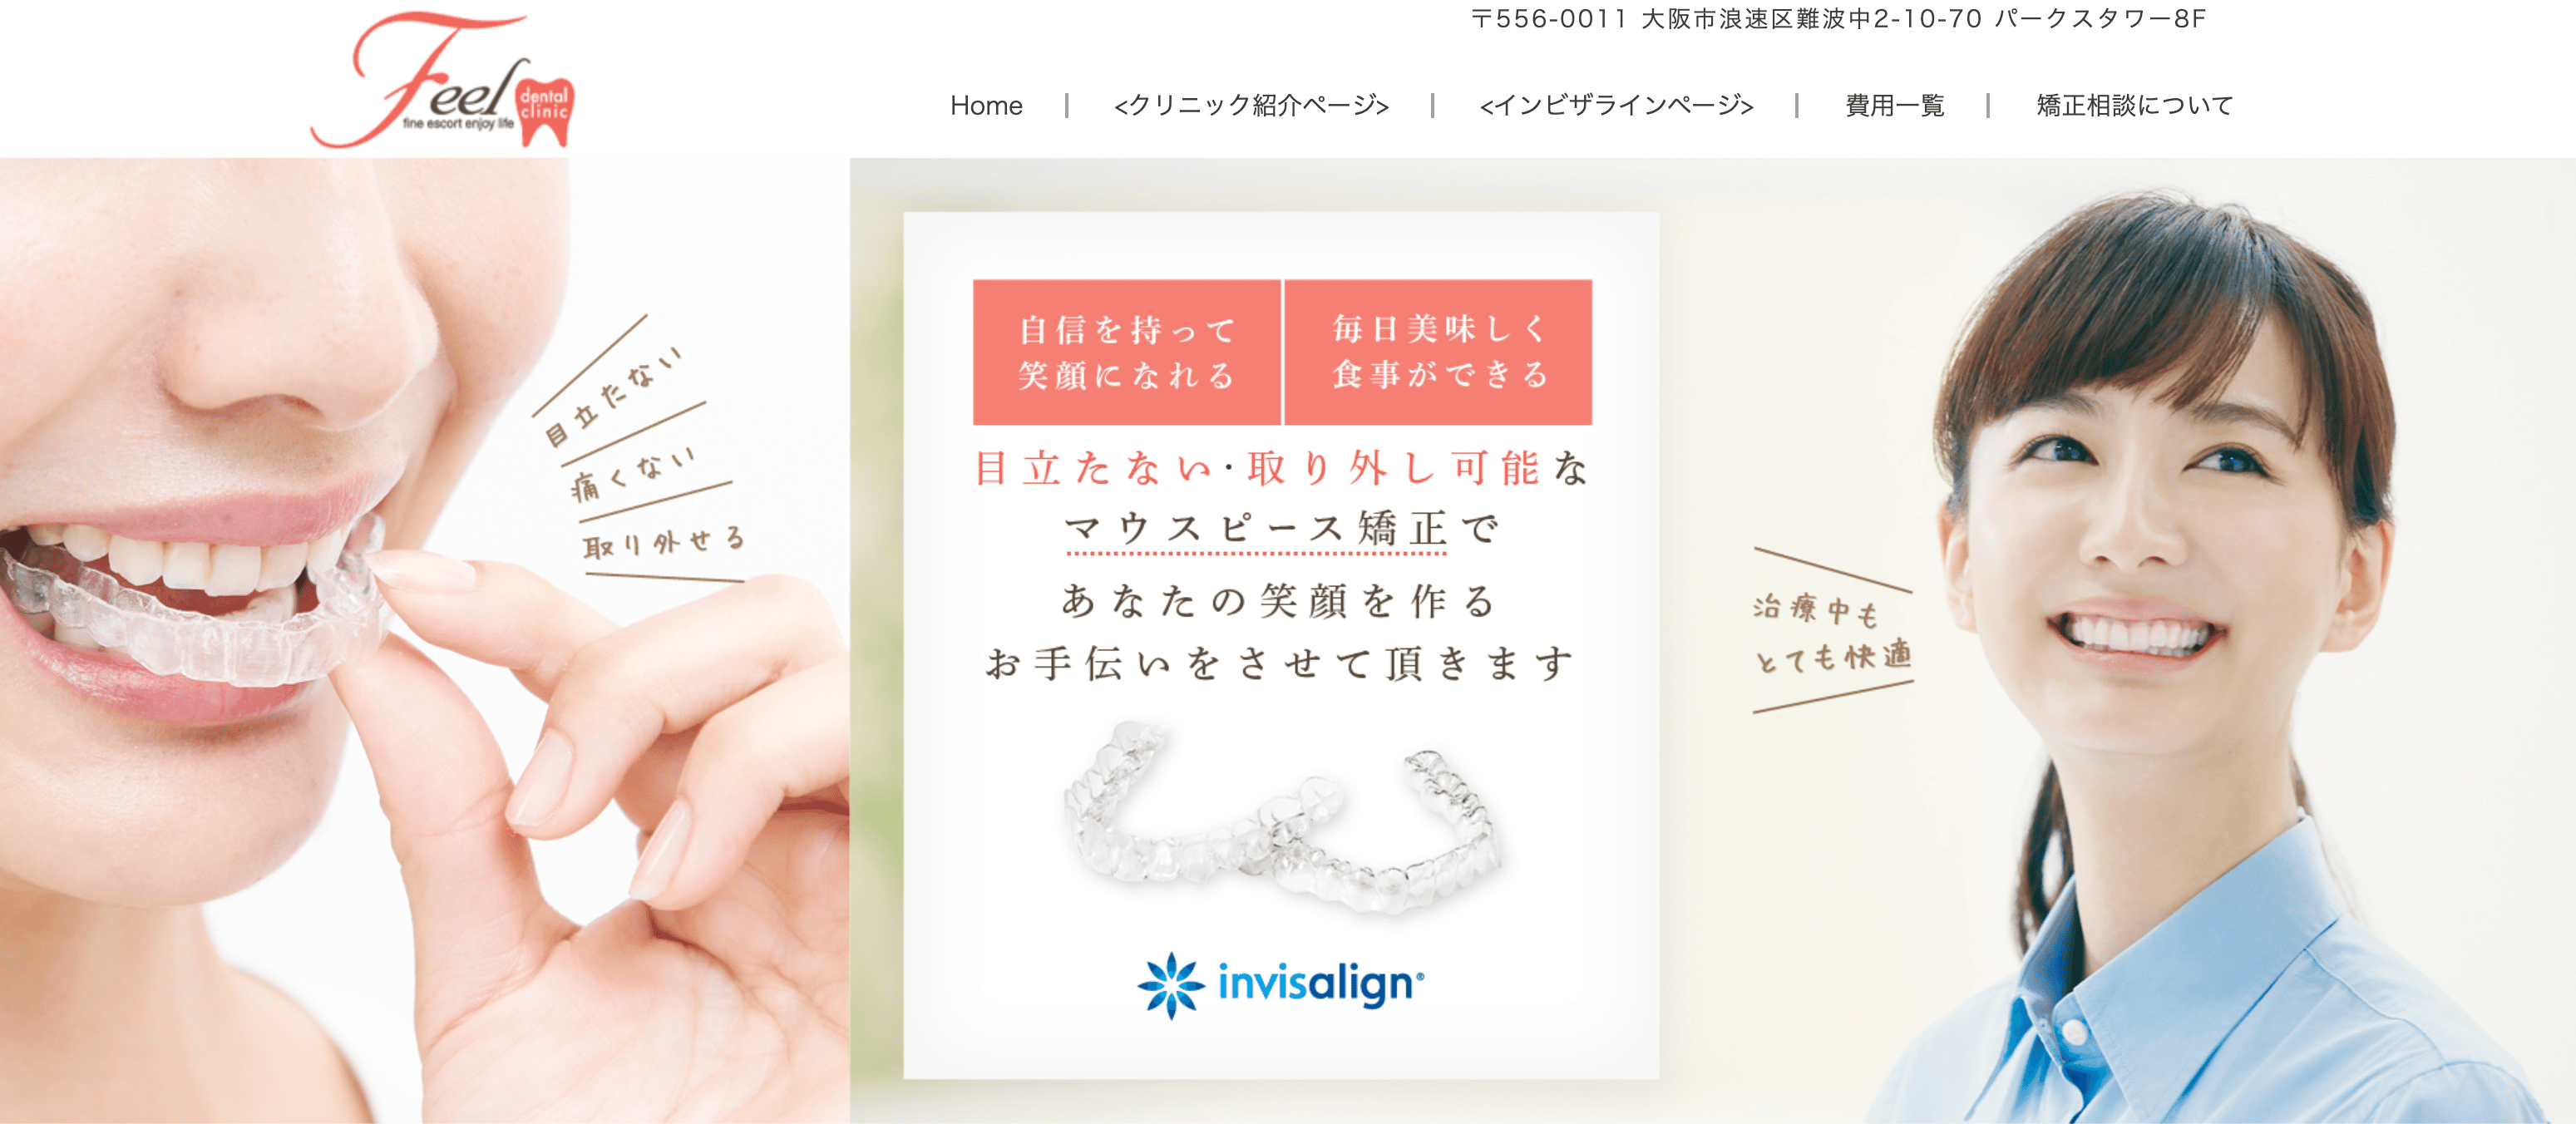Click the 自信を持って笑顔になれる pink box
Image resolution: width=2576 pixels, height=1124 pixels.
tap(1126, 352)
